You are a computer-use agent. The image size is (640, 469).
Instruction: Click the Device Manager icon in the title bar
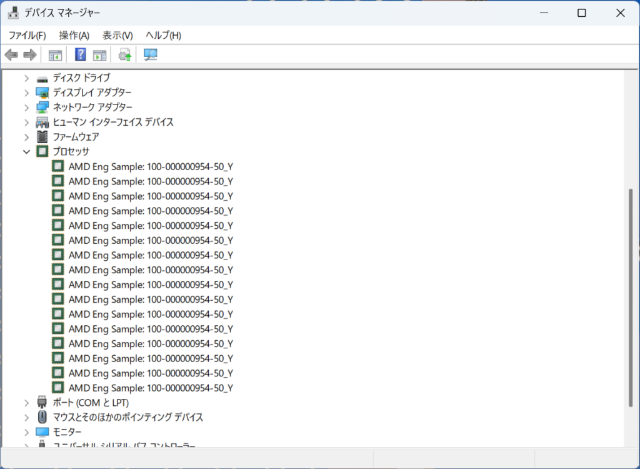(x=13, y=13)
